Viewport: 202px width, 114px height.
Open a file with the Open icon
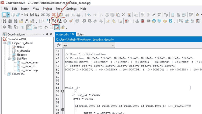pyautogui.click(x=13, y=15)
